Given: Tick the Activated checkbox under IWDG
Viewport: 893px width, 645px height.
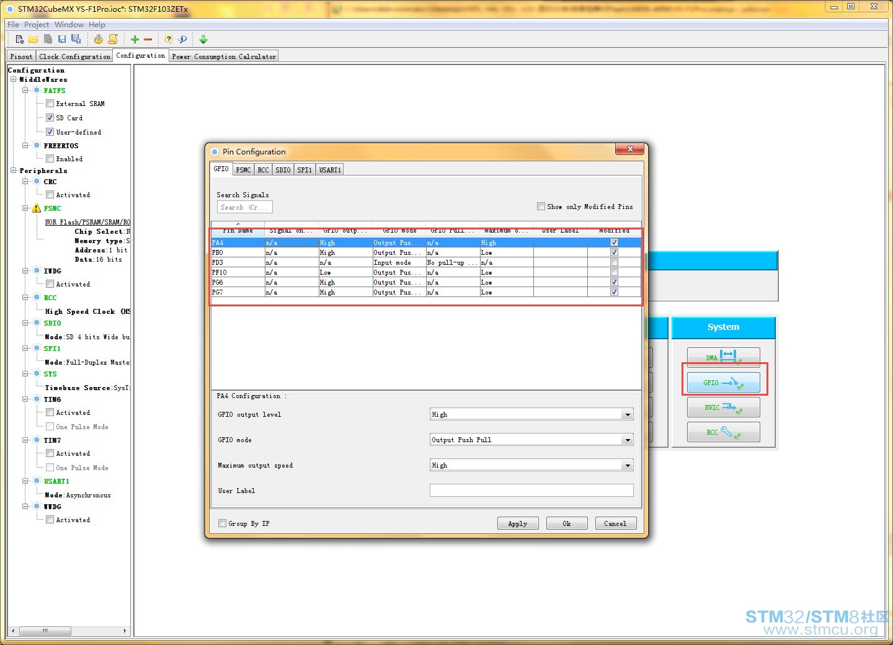Looking at the screenshot, I should coord(50,284).
